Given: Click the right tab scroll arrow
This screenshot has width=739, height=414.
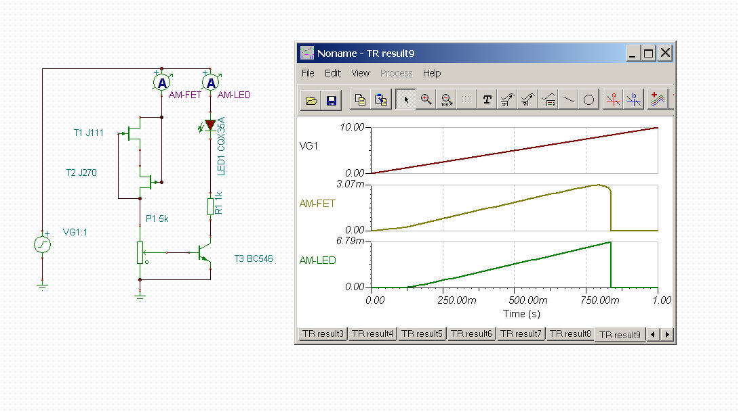Looking at the screenshot, I should click(667, 334).
